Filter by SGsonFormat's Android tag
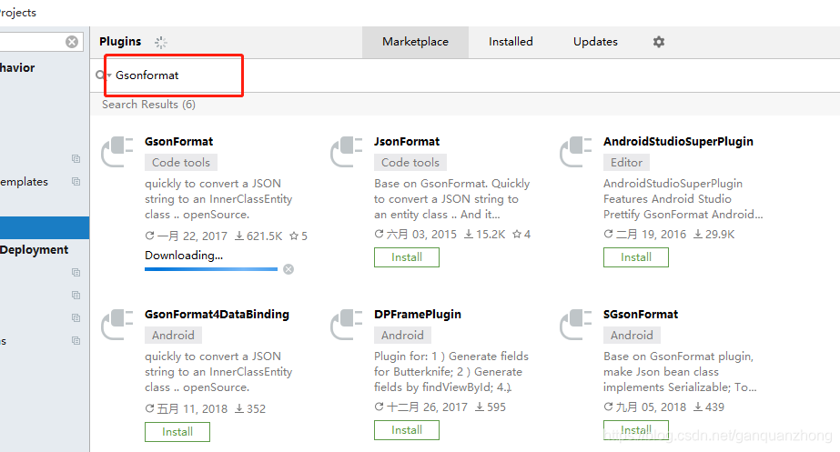 pyautogui.click(x=632, y=336)
